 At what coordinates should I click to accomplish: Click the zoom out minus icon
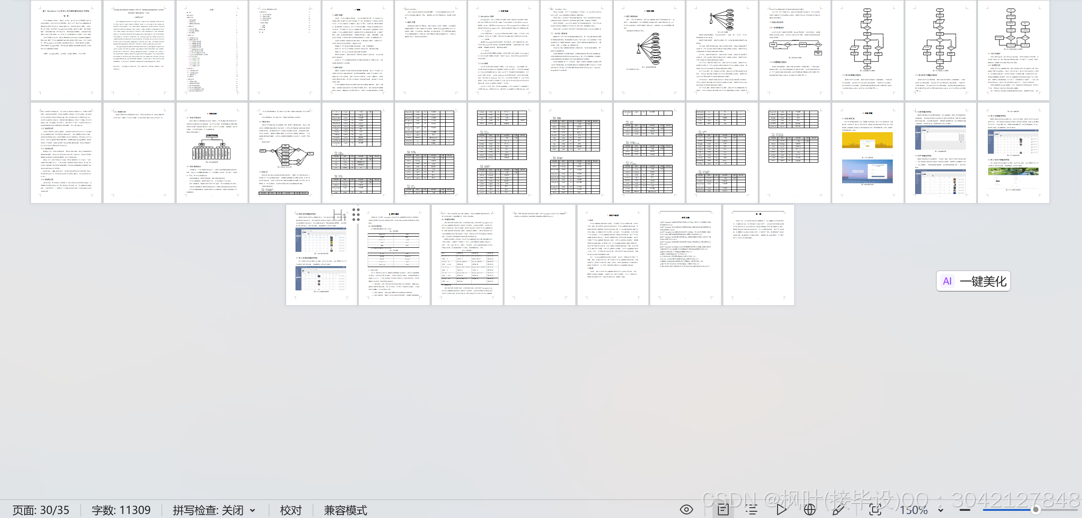tap(965, 510)
